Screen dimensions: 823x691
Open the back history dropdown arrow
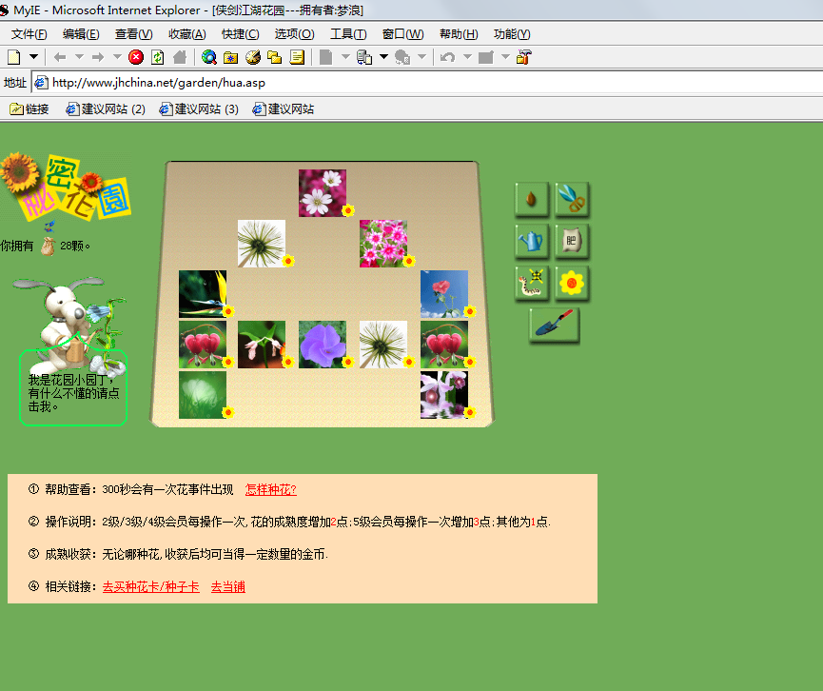click(x=79, y=57)
